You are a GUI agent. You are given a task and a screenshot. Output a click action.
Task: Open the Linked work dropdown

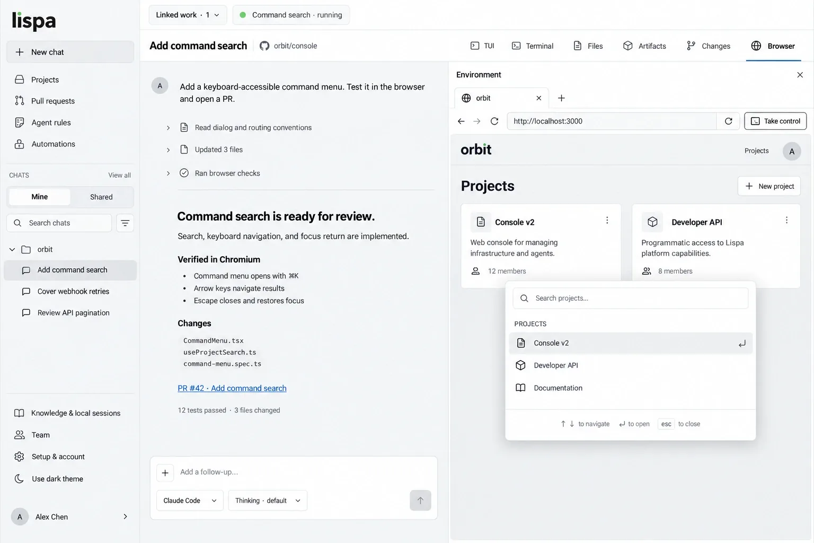188,15
